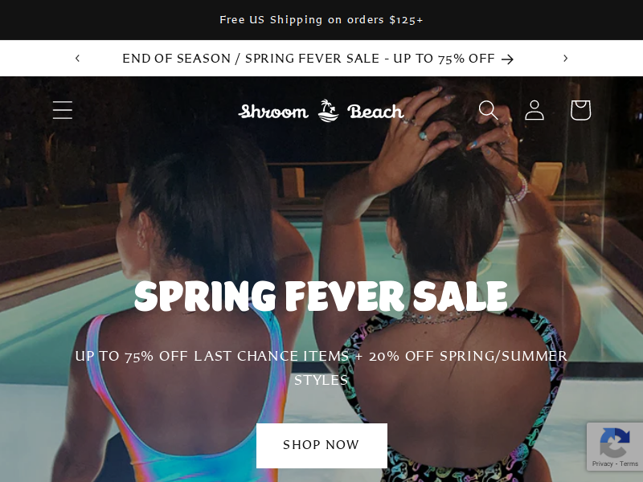643x482 pixels.
Task: Open the End of Season sale announcement link
Action: click(318, 59)
